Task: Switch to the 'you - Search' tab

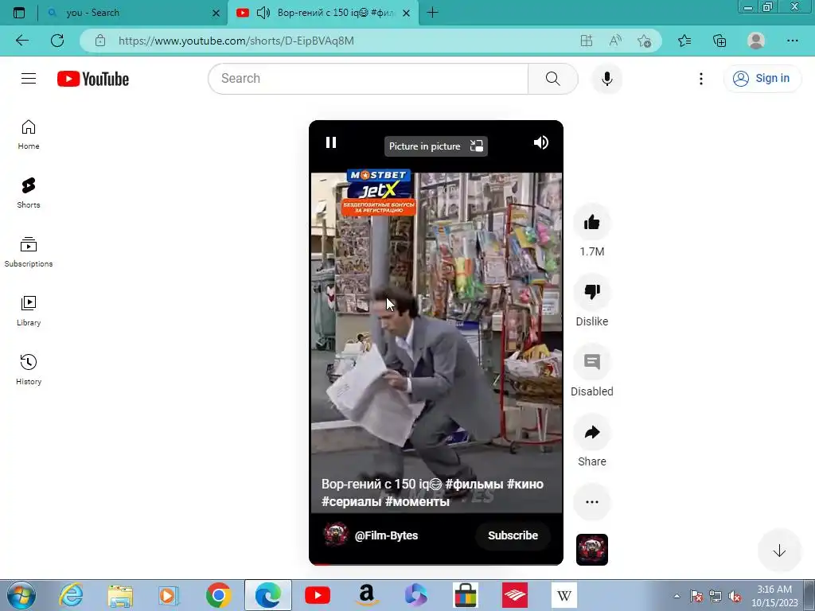Action: 125,13
